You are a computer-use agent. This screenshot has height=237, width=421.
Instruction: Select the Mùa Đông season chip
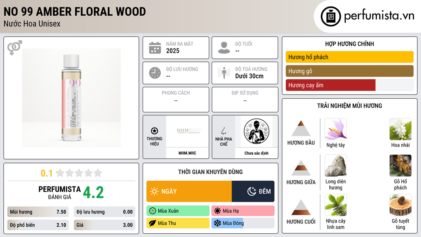click(x=243, y=223)
